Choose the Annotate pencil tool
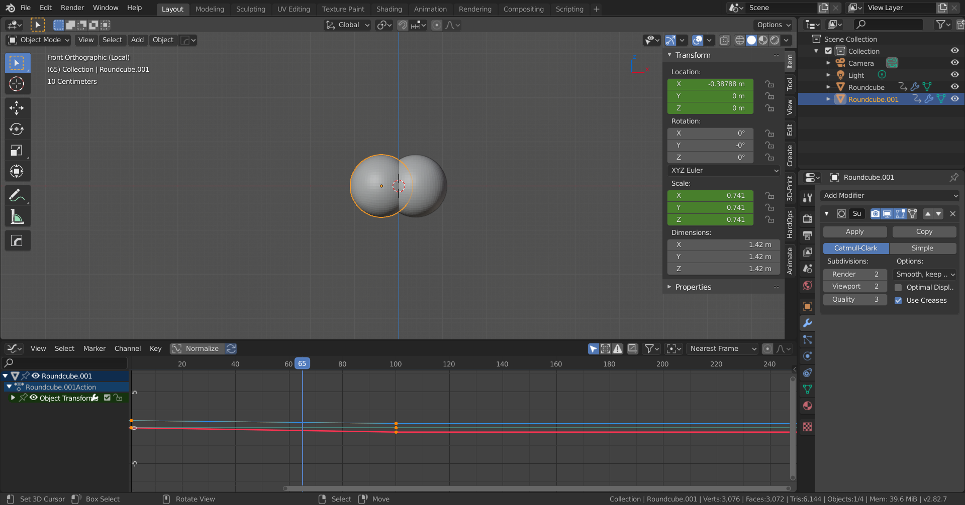The image size is (965, 505). (x=17, y=195)
